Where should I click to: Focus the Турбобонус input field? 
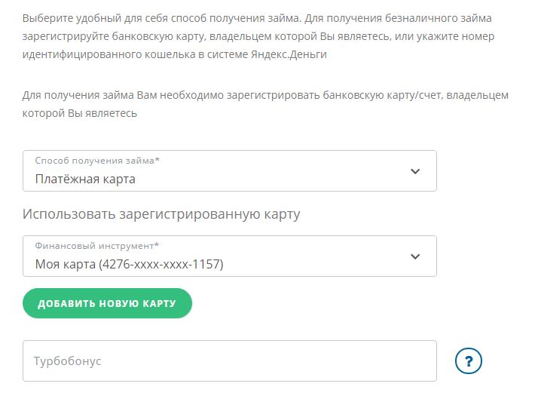(x=230, y=361)
